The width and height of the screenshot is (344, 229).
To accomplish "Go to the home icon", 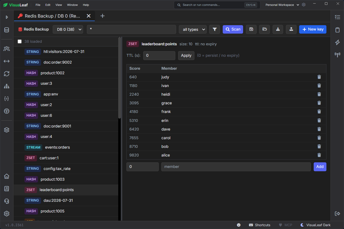I will 7,176.
